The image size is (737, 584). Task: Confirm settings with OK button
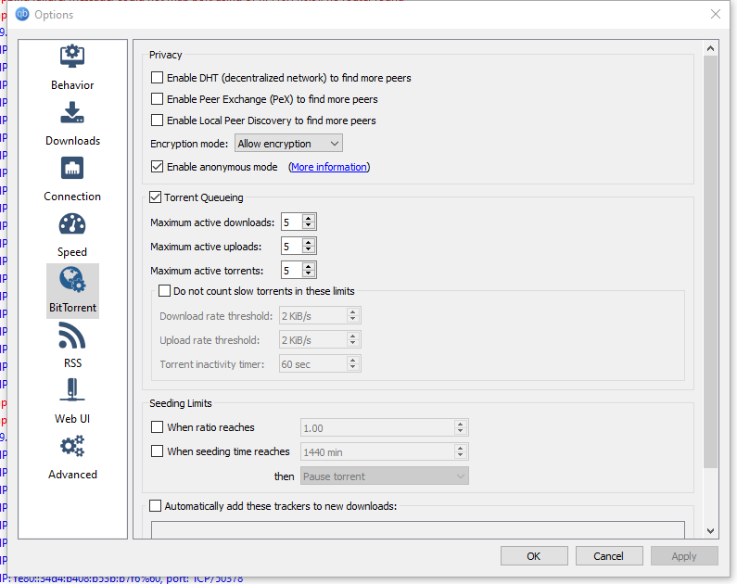point(534,556)
